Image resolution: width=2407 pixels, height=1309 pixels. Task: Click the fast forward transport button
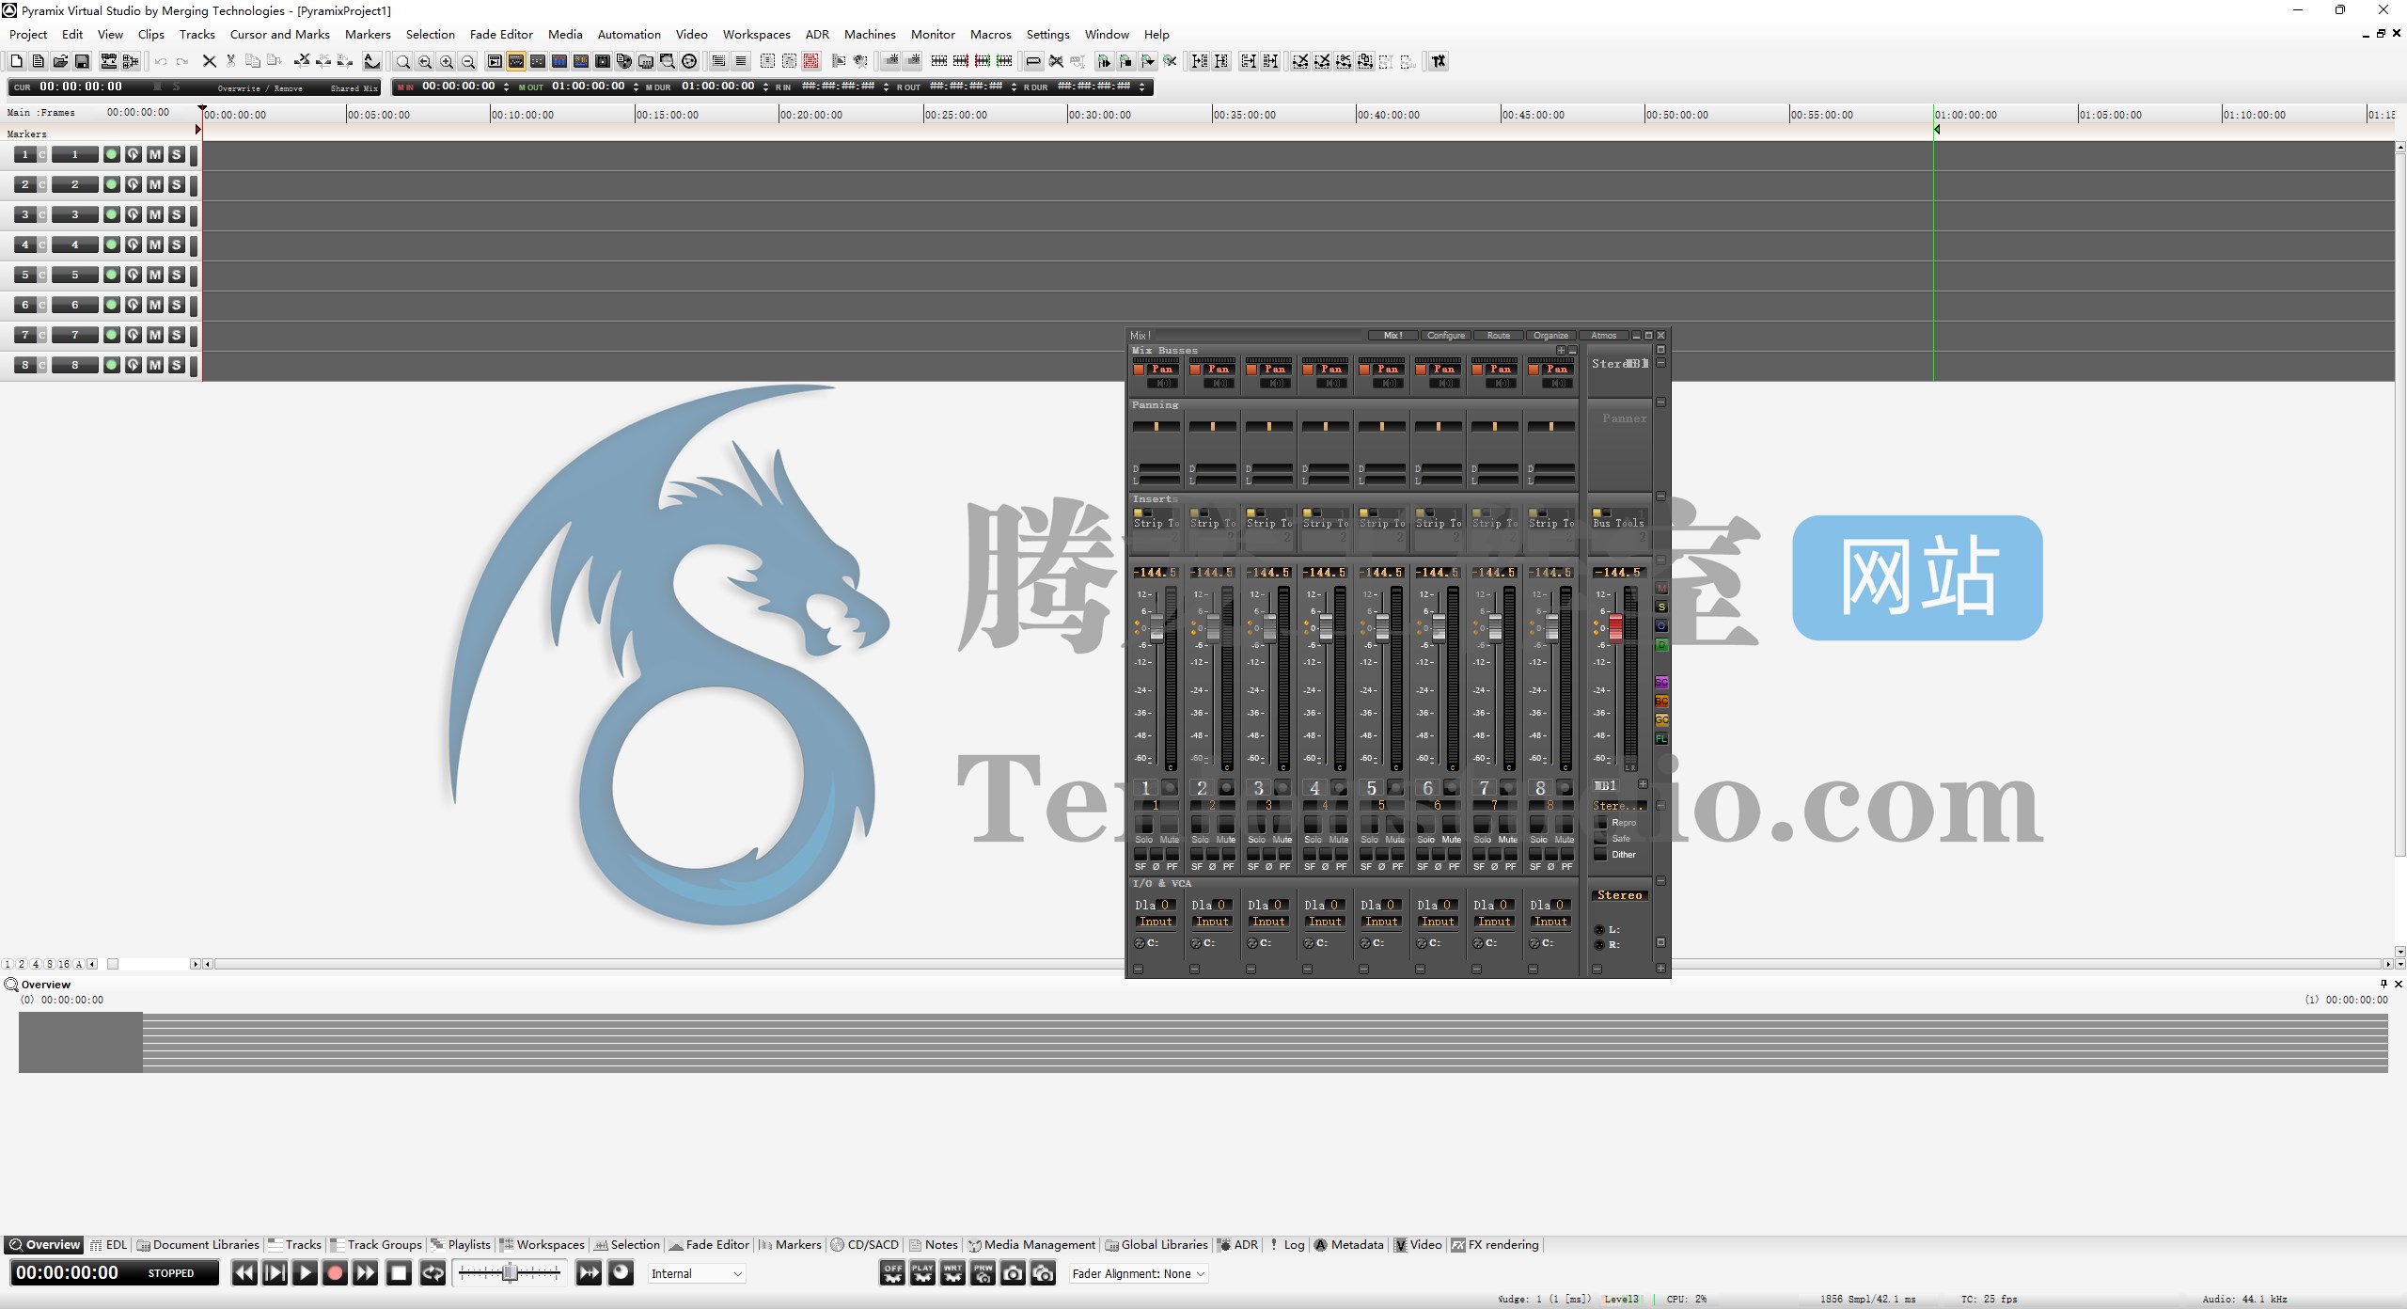pyautogui.click(x=366, y=1273)
